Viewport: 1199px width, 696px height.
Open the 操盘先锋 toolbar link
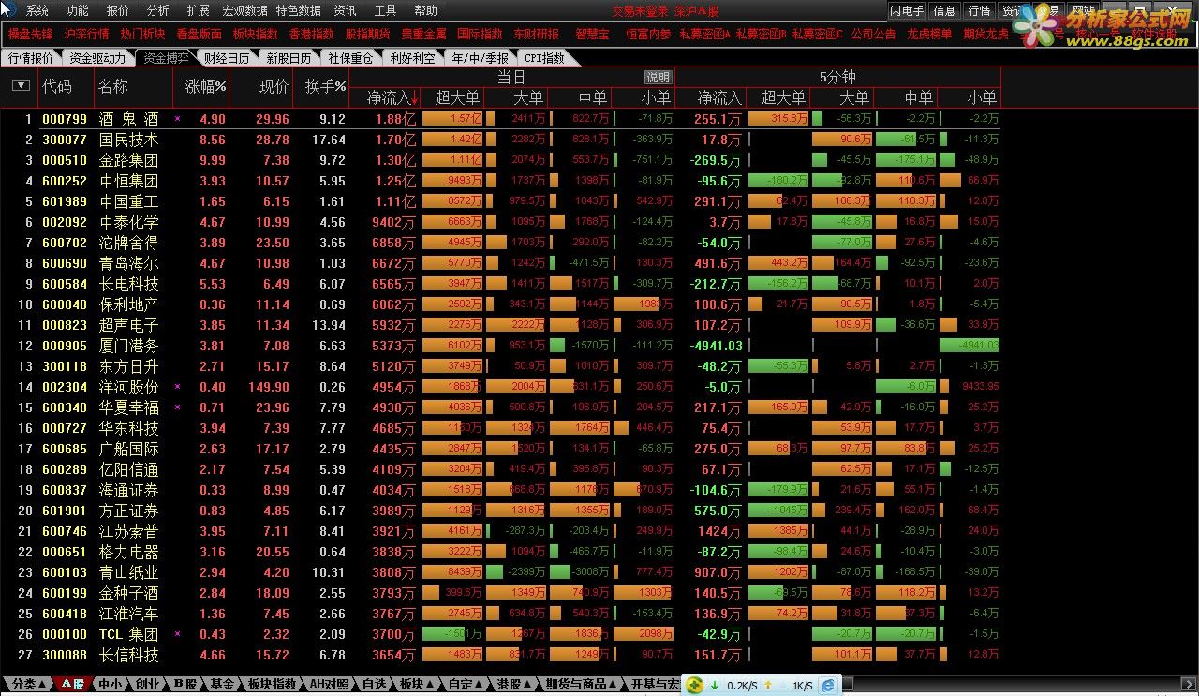pyautogui.click(x=30, y=34)
